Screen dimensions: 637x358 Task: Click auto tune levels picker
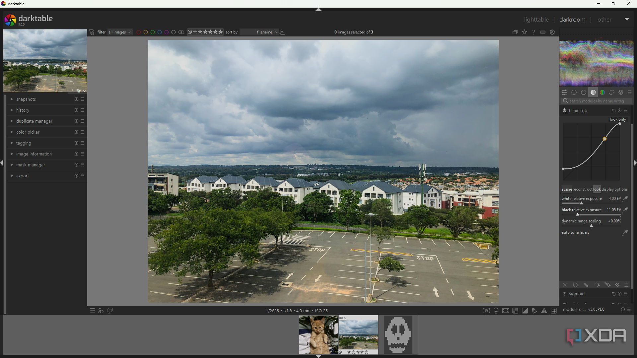(x=625, y=233)
